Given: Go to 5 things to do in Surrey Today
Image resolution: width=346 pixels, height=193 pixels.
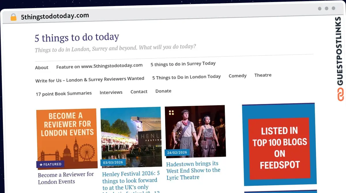Looking at the screenshot, I should coord(183,63).
